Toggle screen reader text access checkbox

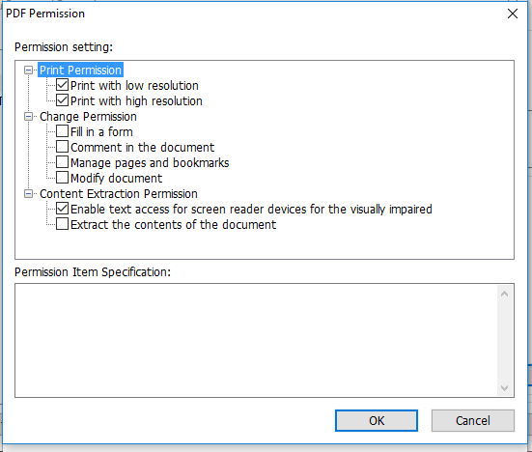click(62, 209)
